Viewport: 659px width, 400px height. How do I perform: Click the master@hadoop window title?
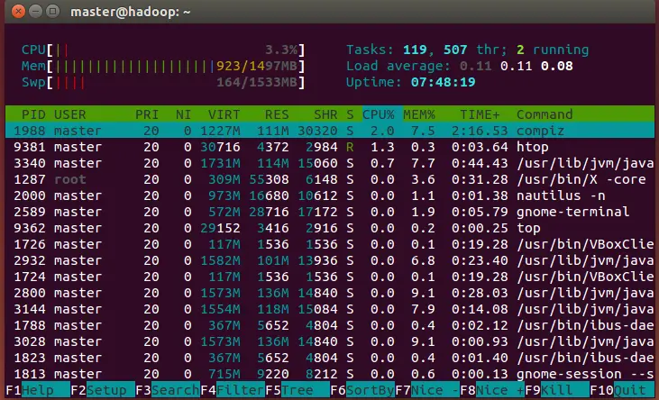pos(131,12)
